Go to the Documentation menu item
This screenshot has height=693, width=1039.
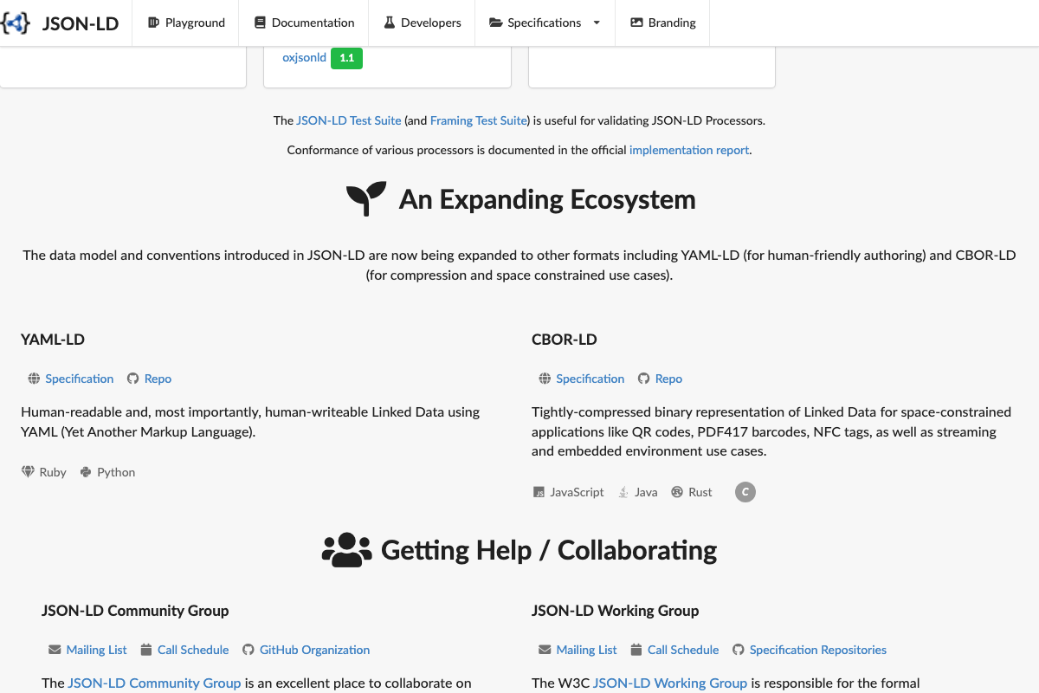[304, 23]
